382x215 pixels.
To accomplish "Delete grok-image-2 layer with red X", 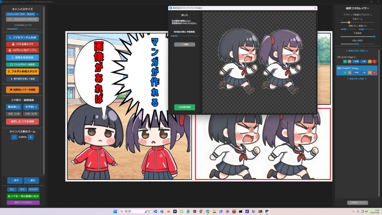I will 375,62.
